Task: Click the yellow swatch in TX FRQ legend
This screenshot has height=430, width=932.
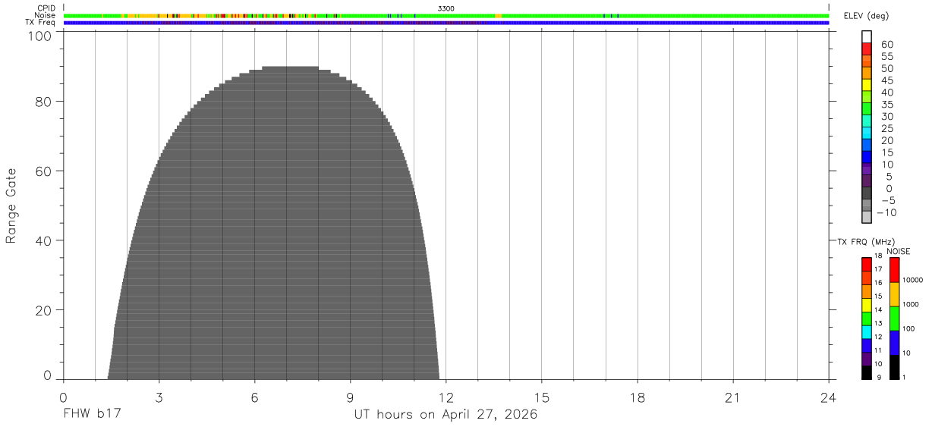Action: [x=867, y=306]
